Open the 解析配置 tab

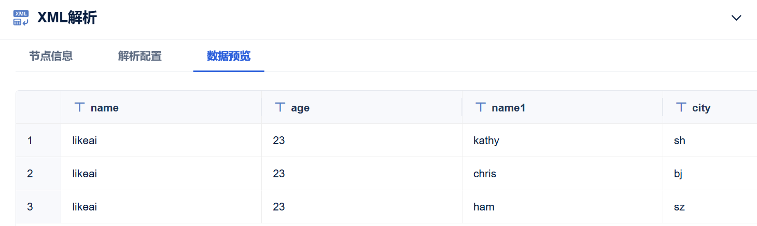point(140,56)
